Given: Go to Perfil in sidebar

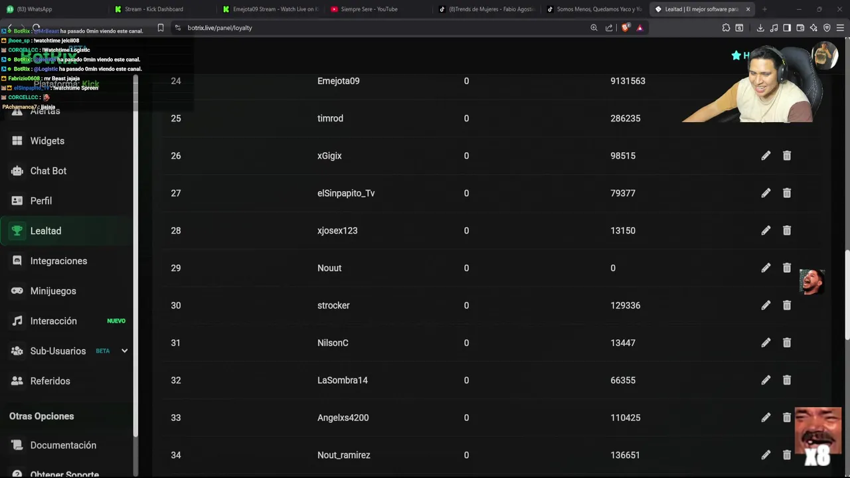Looking at the screenshot, I should coord(66,200).
